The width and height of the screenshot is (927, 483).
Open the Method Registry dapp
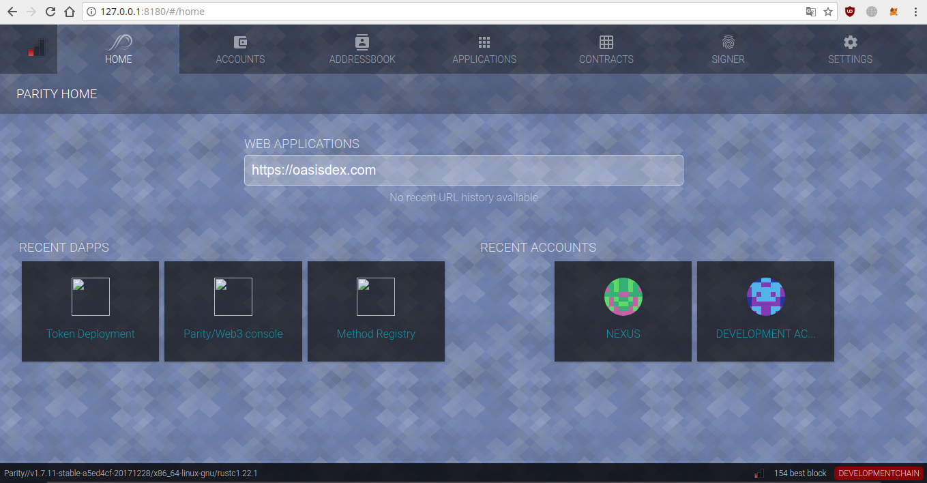(376, 311)
